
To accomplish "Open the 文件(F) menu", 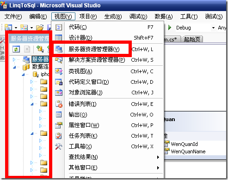I will 13,17.
